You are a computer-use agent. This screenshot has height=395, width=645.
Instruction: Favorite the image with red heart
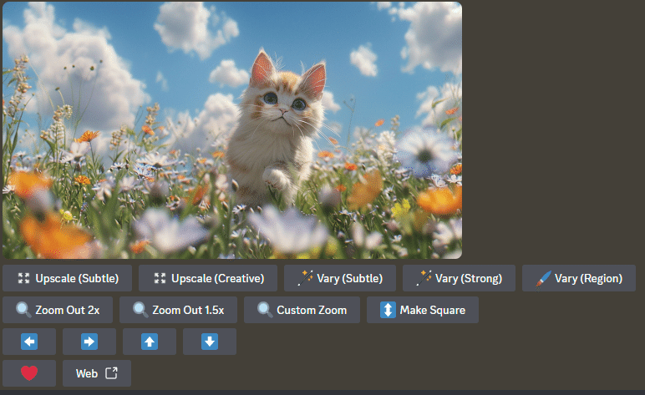tap(29, 373)
